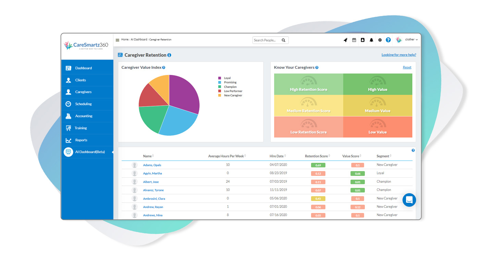Click the rocket icon in top toolbar
This screenshot has width=493, height=258.
click(345, 40)
